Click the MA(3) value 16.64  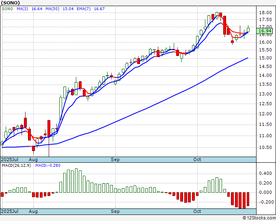pyautogui.click(x=37, y=9)
